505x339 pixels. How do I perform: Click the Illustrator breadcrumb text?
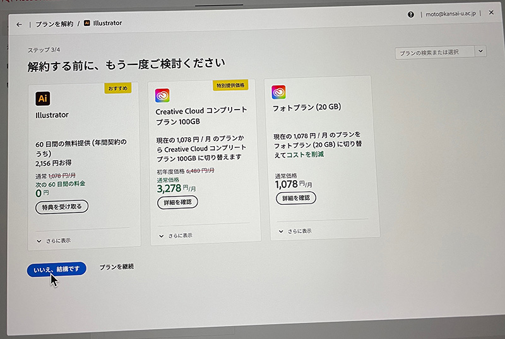pos(107,23)
